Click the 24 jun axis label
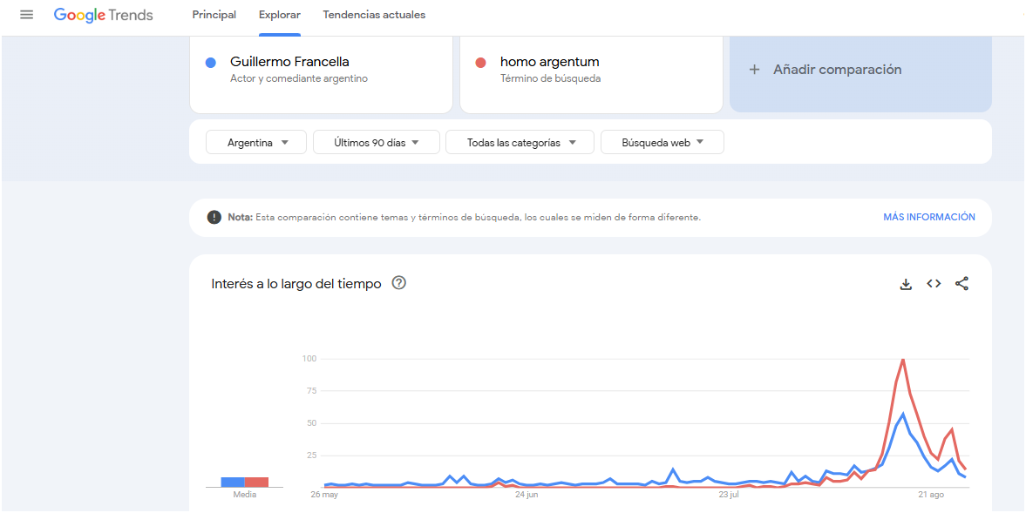Screen dimensions: 1026x513 pyautogui.click(x=527, y=495)
